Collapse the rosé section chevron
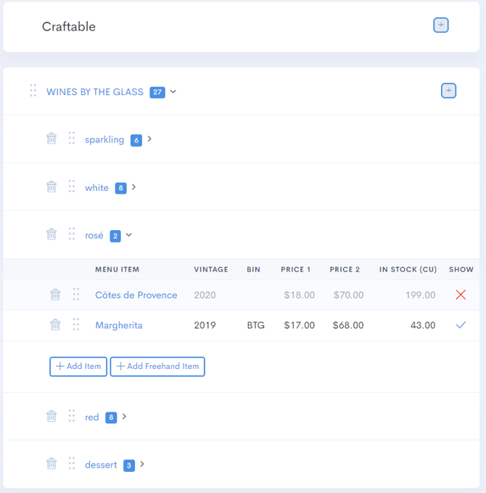This screenshot has height=493, width=486. click(129, 235)
